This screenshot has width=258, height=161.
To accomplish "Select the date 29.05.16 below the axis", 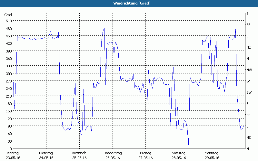I will (x=212, y=158).
